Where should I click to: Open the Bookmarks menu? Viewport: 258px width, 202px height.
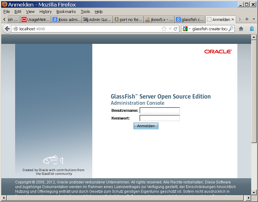point(66,12)
